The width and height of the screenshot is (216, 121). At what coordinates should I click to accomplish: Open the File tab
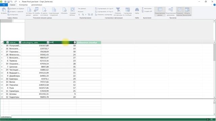tap(4, 5)
